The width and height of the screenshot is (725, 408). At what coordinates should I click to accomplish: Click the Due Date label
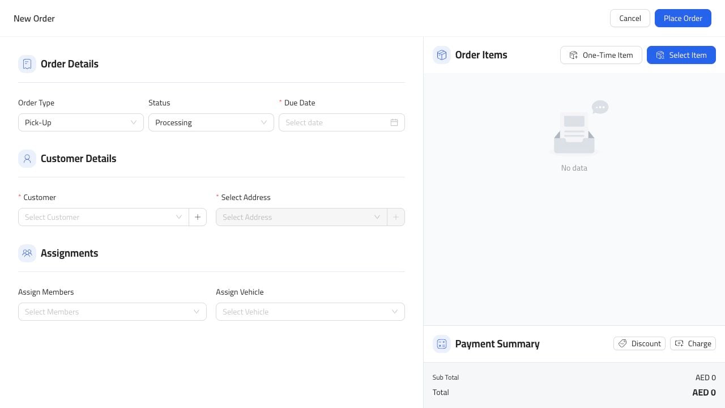pyautogui.click(x=300, y=103)
